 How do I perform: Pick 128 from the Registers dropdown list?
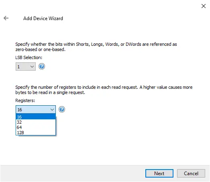point(36,133)
